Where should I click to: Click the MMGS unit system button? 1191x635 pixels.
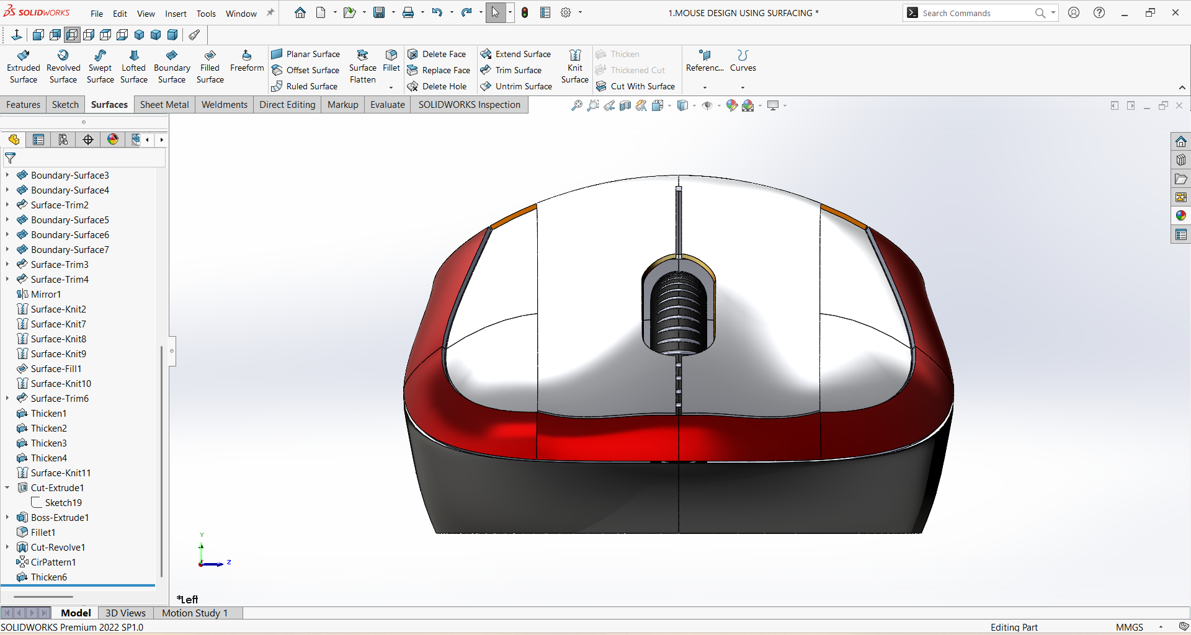[x=1129, y=627]
